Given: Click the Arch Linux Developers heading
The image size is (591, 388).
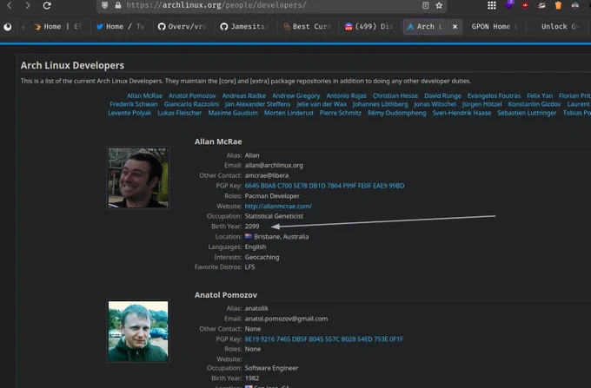Looking at the screenshot, I should click(72, 65).
